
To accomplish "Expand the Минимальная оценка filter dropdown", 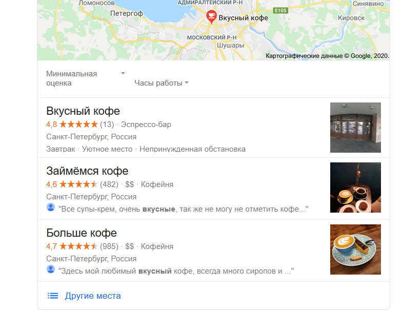I will 86,78.
